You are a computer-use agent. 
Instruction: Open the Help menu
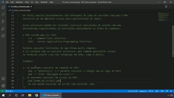51,2
